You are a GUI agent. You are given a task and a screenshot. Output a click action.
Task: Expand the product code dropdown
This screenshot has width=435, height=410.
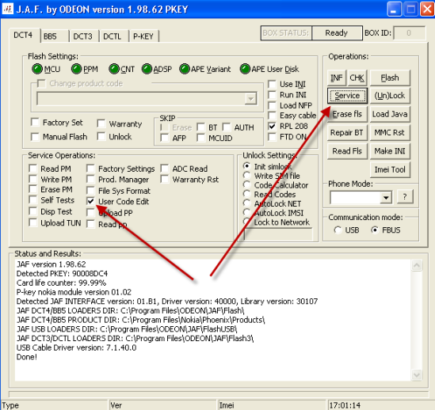[250, 99]
